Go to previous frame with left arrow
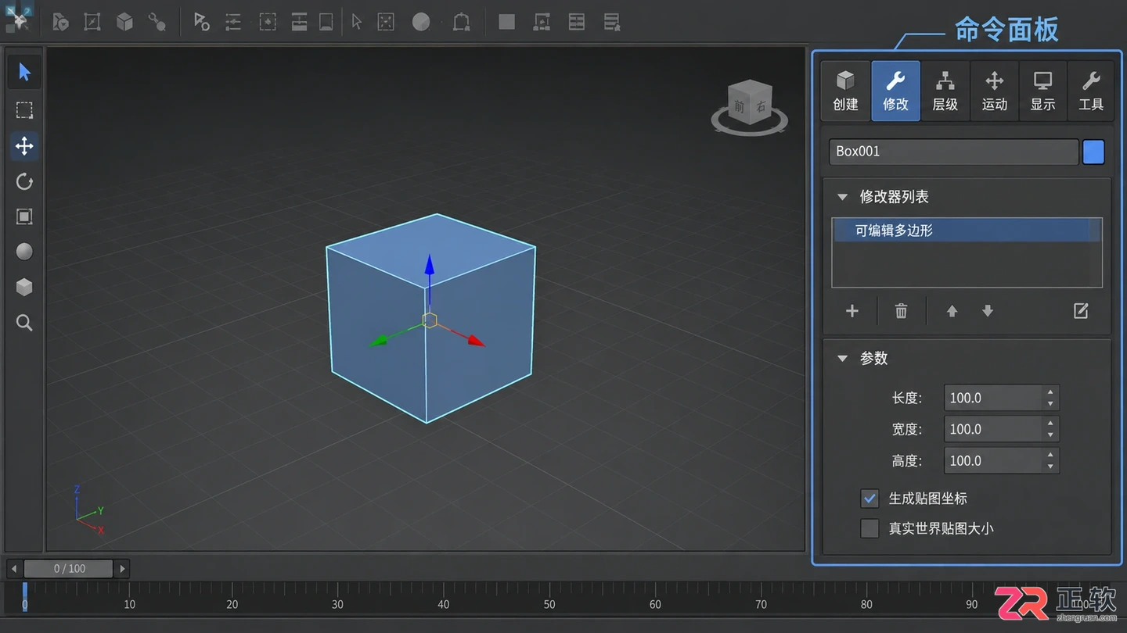The height and width of the screenshot is (633, 1127). pyautogui.click(x=14, y=568)
